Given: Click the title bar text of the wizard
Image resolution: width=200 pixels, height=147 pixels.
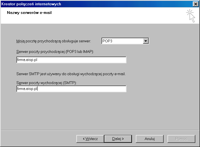Looking at the screenshot, I should [x=31, y=4].
